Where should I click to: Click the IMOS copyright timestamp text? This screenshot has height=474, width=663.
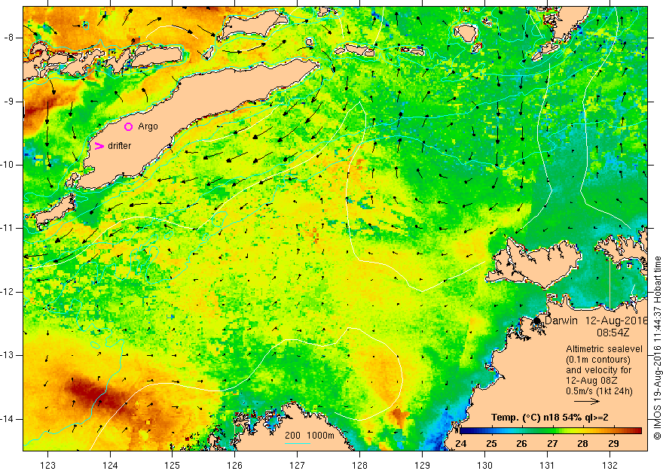pyautogui.click(x=658, y=348)
